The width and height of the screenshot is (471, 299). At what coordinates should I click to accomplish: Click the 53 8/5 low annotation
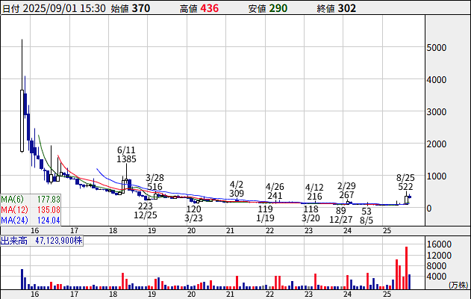(366, 216)
